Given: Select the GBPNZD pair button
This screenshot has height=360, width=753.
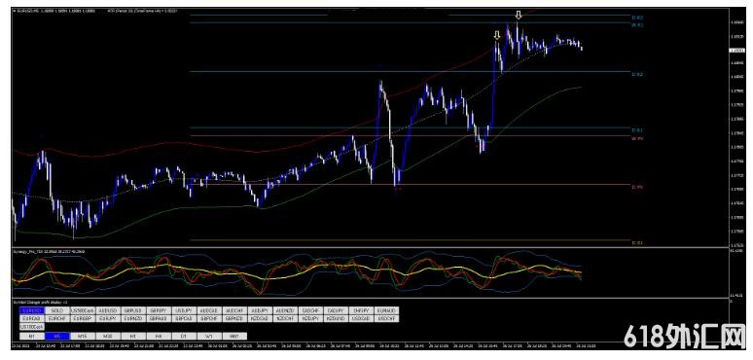Looking at the screenshot, I should [x=234, y=318].
